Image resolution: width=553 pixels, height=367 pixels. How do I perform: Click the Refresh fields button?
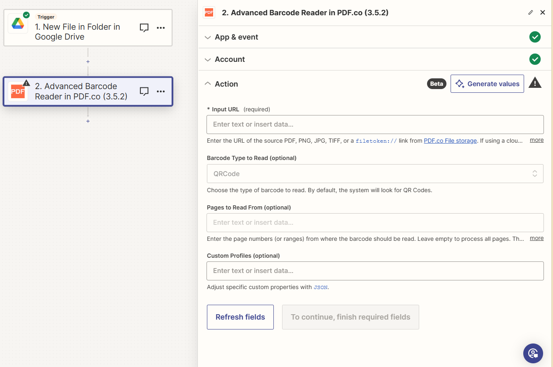(x=240, y=317)
